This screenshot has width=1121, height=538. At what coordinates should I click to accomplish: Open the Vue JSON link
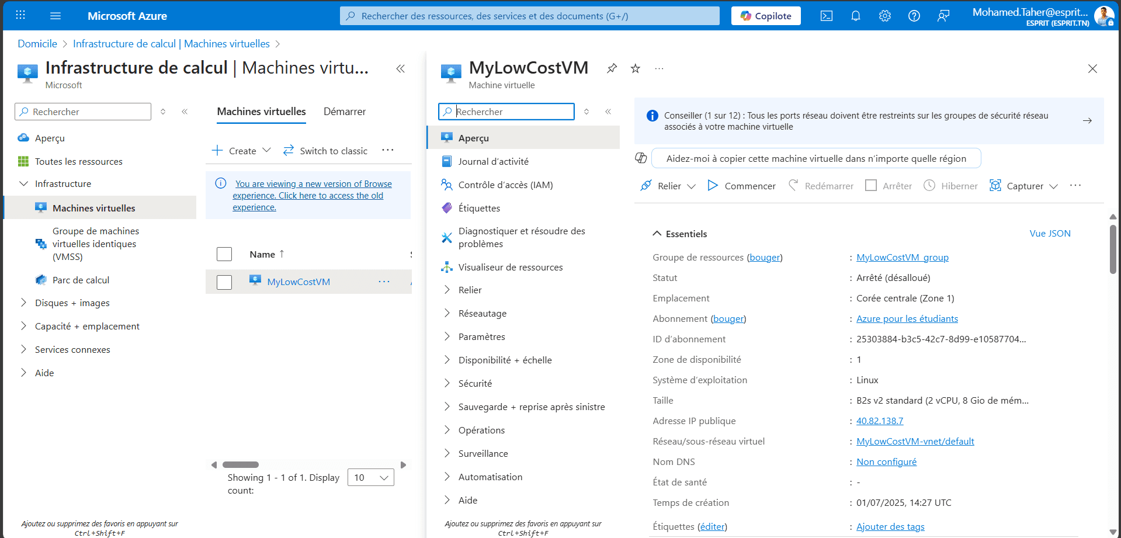coord(1050,233)
